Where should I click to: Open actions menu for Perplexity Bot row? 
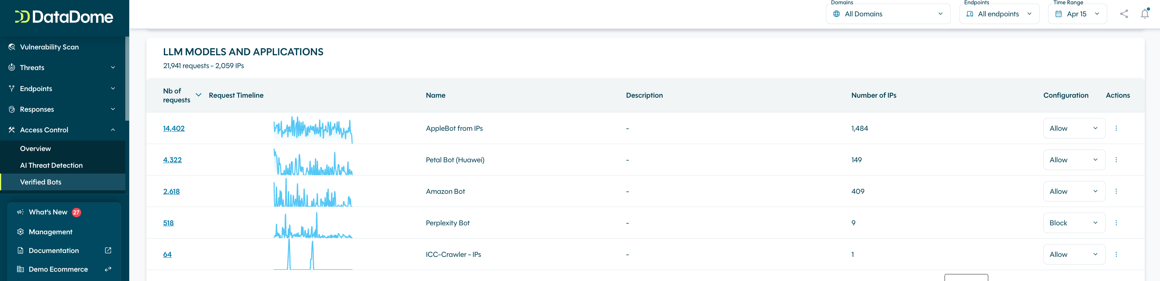pos(1116,223)
